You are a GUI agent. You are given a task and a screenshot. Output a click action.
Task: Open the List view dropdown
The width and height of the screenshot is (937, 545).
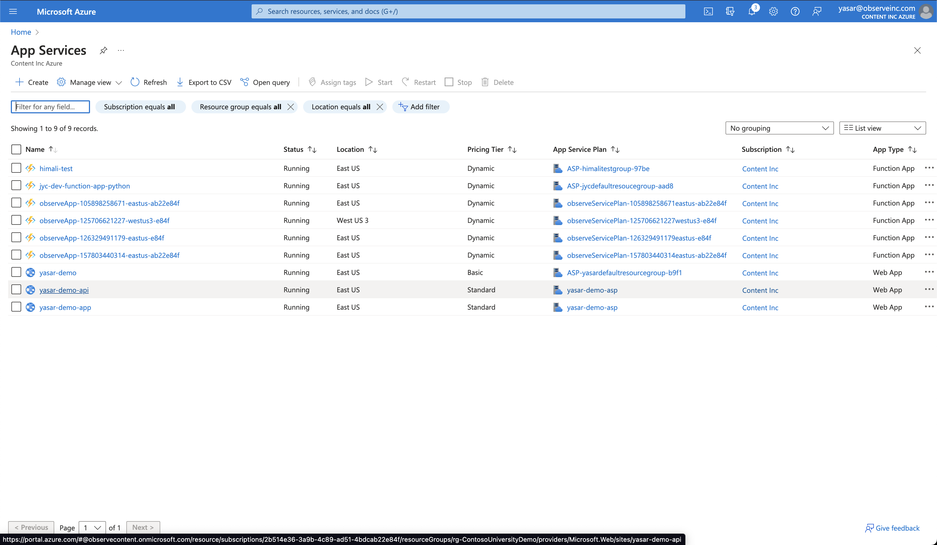coord(882,128)
